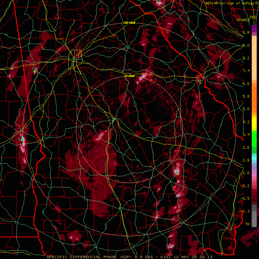Pick the yellow band on the color scale
This screenshot has height=259, width=259.
point(254,123)
